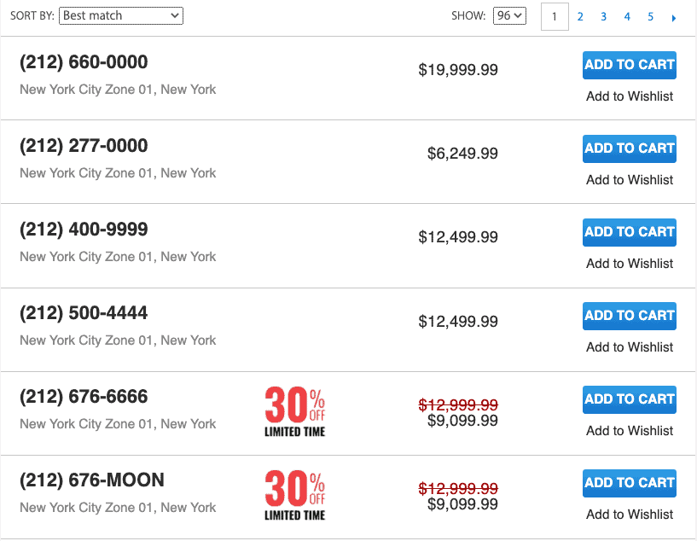The image size is (697, 541).
Task: Add (212) 277-0000 to cart
Action: tap(630, 148)
